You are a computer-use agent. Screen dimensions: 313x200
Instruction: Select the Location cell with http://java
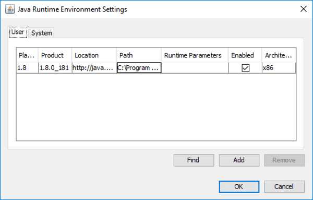point(94,68)
